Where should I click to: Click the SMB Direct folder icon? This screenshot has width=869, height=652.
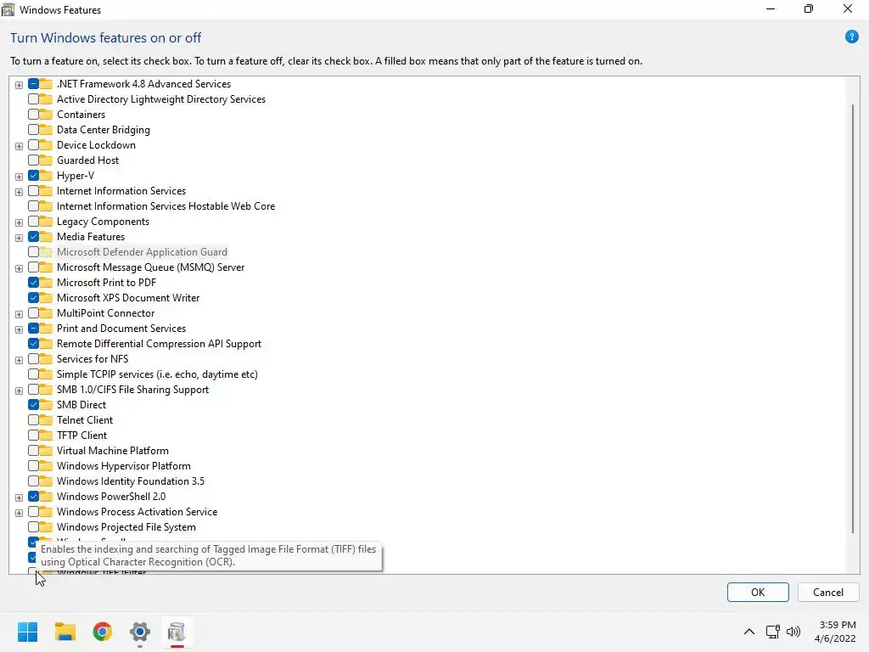46,405
